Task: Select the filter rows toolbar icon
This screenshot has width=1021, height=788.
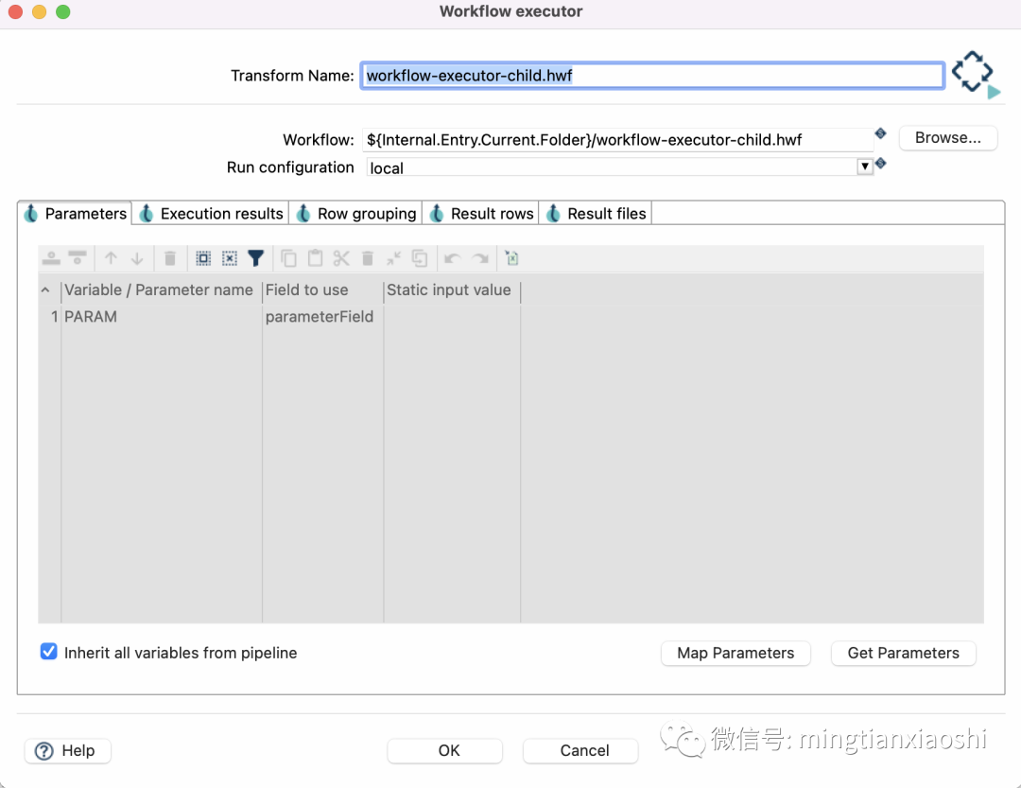Action: point(256,257)
